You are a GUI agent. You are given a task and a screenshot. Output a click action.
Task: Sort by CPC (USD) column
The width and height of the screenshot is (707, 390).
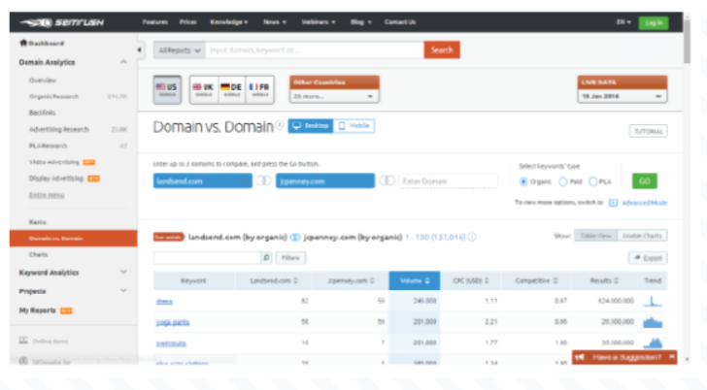click(x=471, y=280)
